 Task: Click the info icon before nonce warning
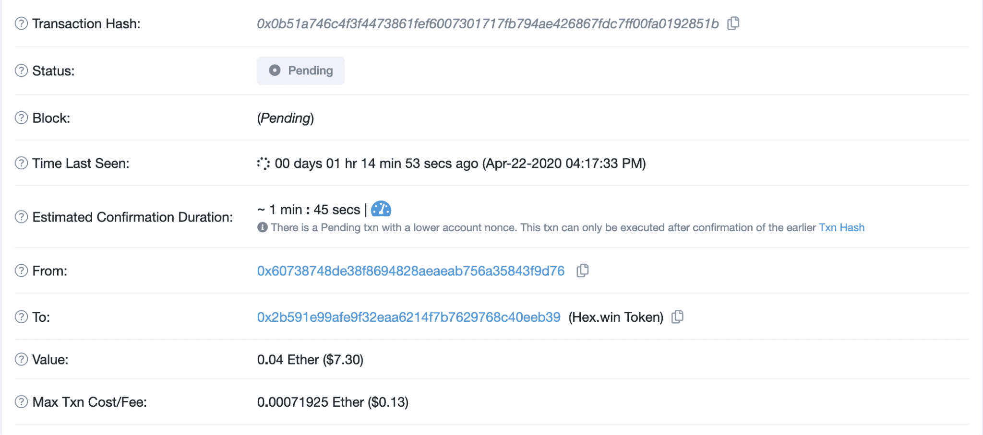[x=262, y=227]
